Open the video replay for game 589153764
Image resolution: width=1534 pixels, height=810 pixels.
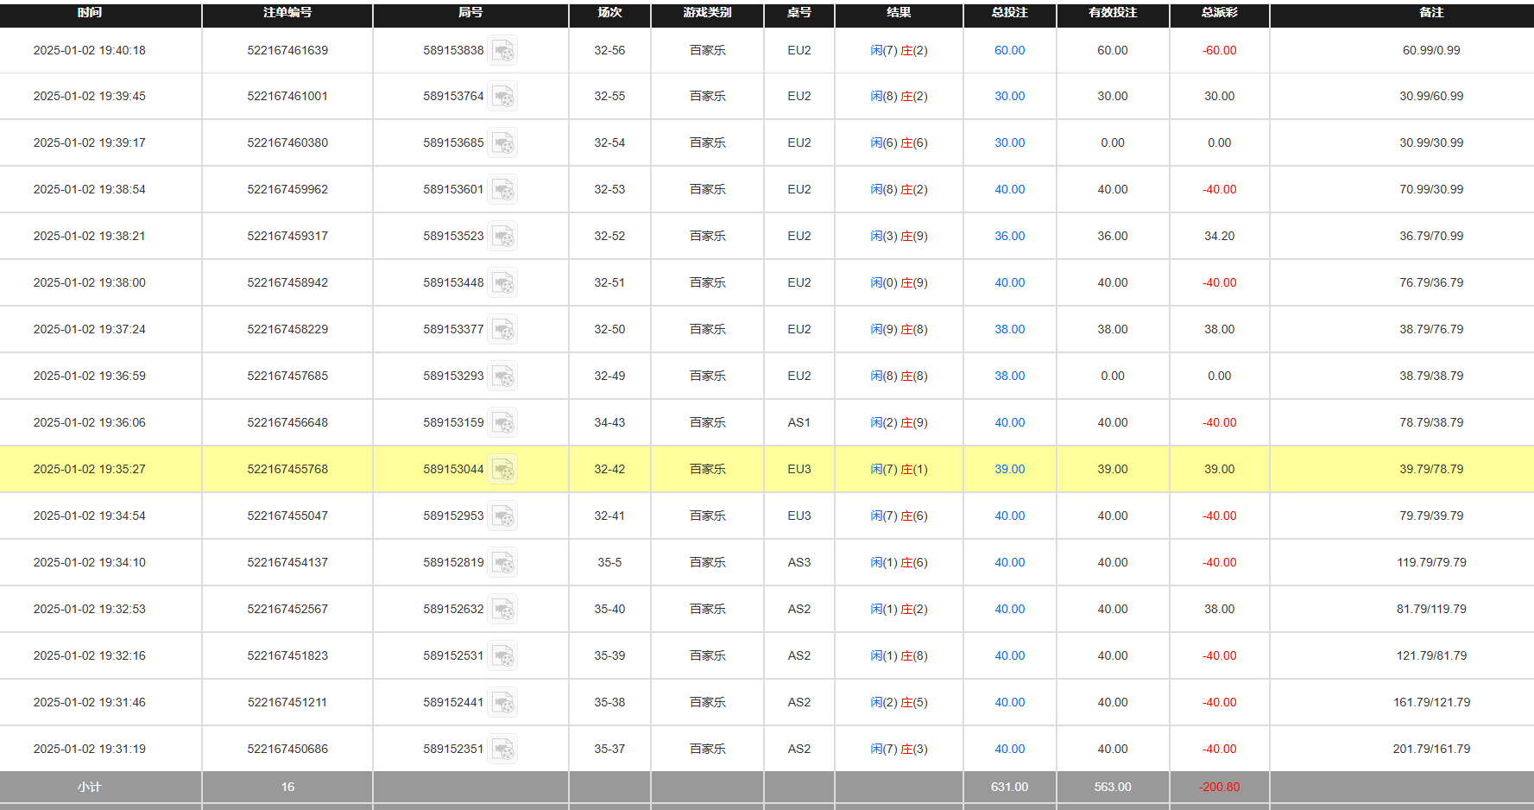[x=503, y=96]
